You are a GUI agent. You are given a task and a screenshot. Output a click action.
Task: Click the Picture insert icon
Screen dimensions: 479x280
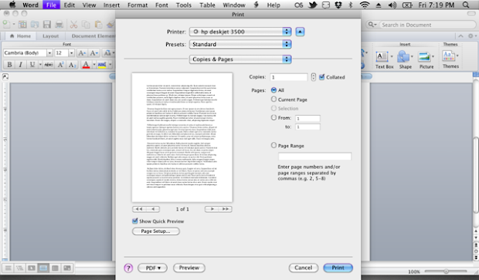click(424, 57)
